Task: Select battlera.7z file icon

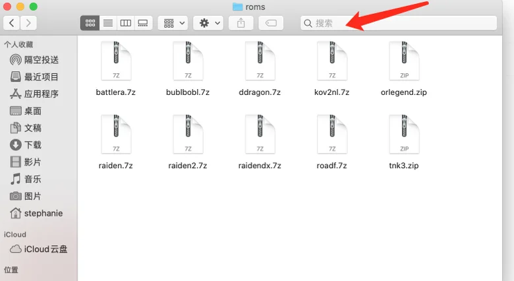Action: (116, 61)
